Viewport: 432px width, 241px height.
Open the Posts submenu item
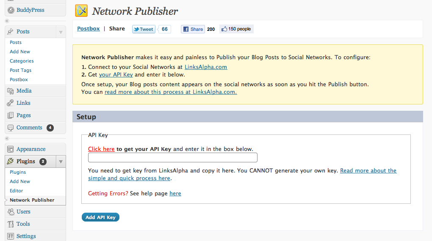pos(15,42)
